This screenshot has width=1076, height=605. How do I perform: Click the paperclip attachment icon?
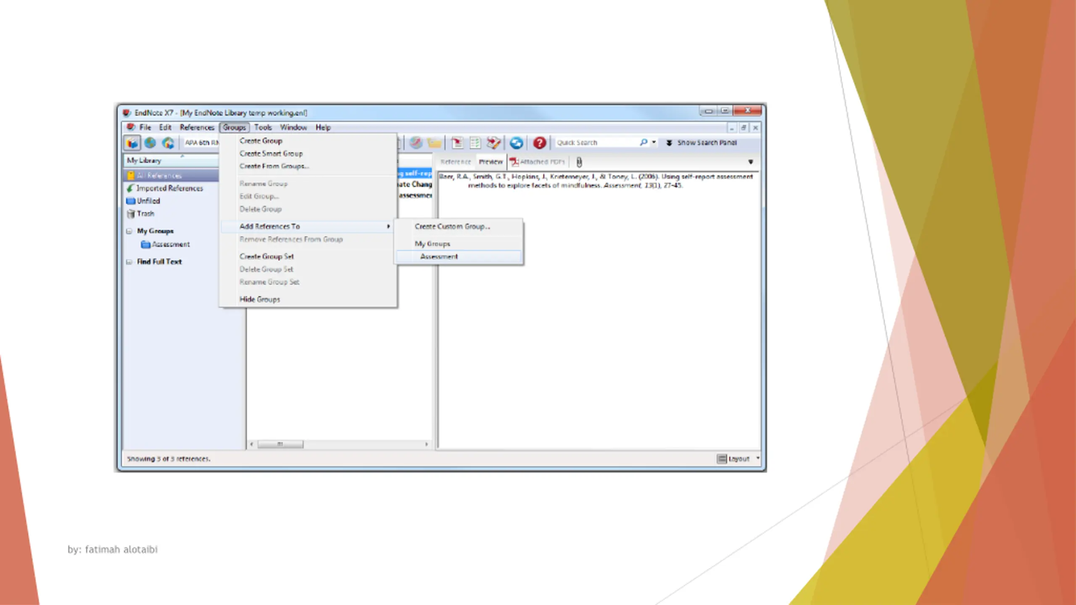(579, 162)
